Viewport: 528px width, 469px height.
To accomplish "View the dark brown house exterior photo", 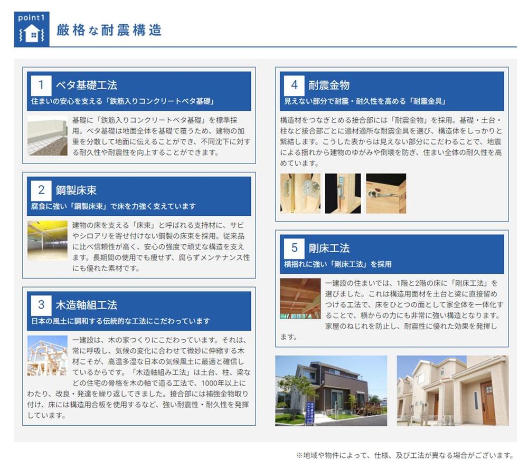I will pos(331,390).
